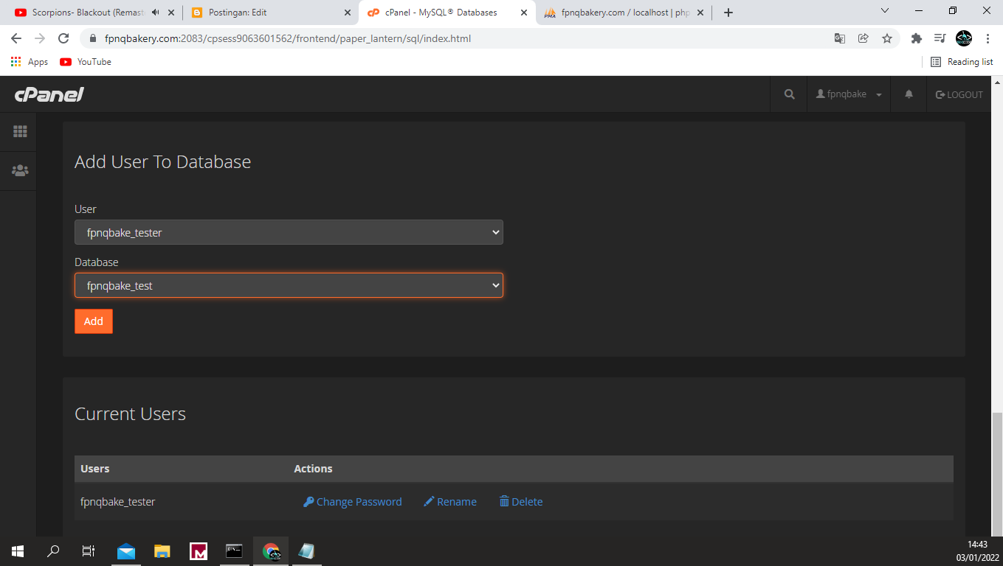Expand the User dropdown showing fpnqbake_tester
1003x566 pixels.
(x=289, y=232)
